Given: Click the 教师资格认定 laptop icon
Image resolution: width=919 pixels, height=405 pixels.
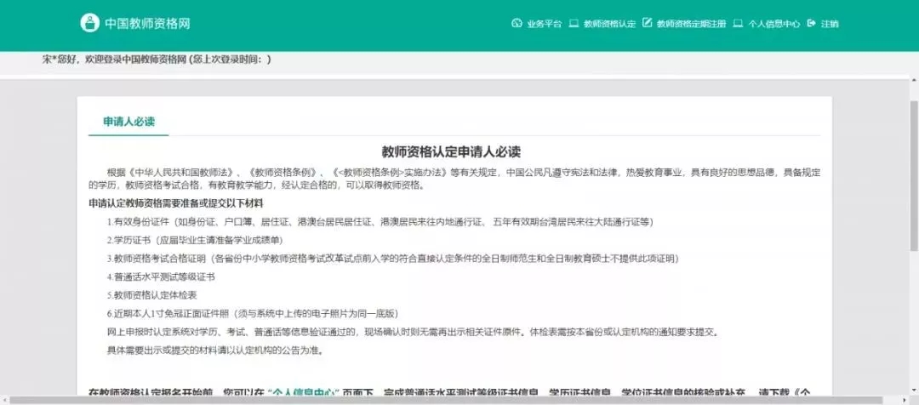Looking at the screenshot, I should click(x=574, y=24).
